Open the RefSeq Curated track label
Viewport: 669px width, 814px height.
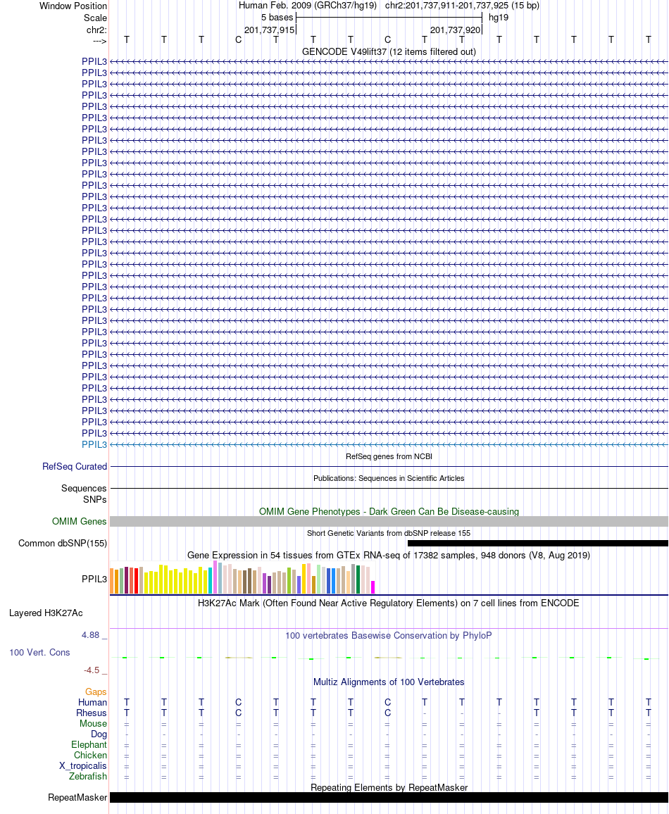[x=74, y=466]
